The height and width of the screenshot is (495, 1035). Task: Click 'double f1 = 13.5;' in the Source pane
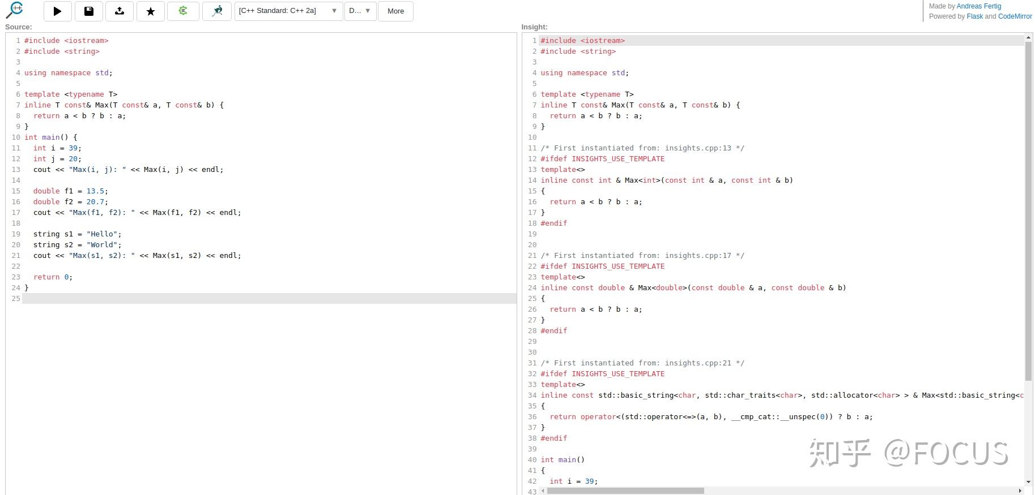pos(71,191)
